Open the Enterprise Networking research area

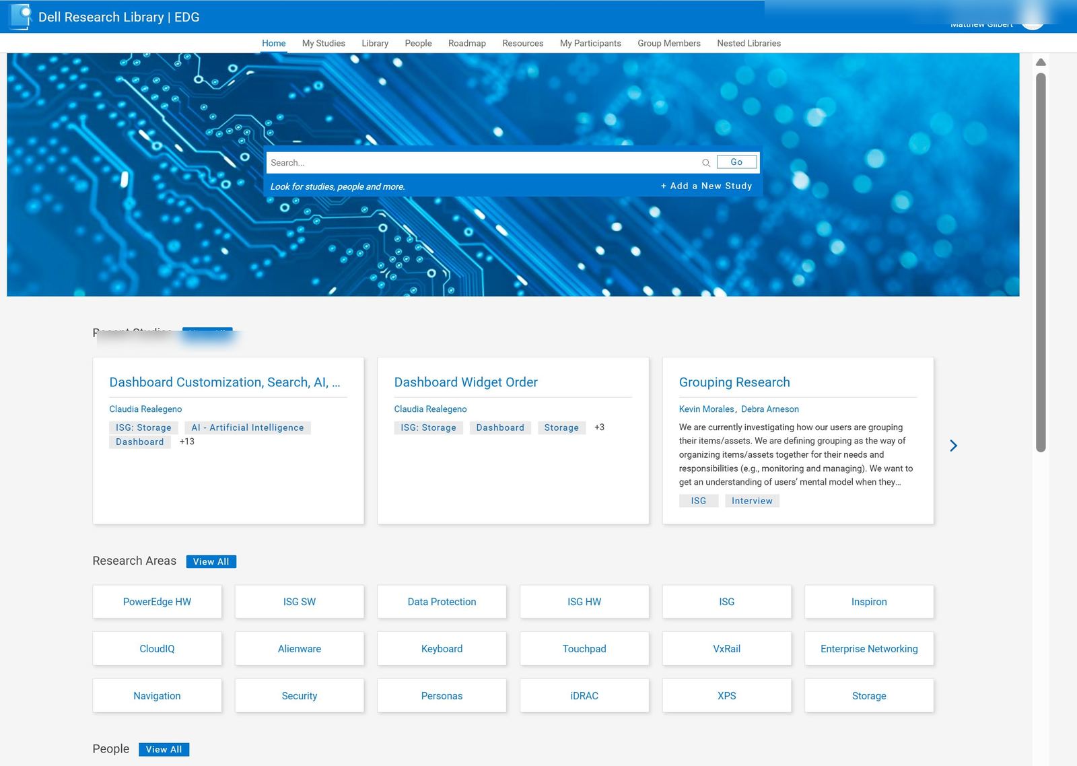[x=868, y=648]
